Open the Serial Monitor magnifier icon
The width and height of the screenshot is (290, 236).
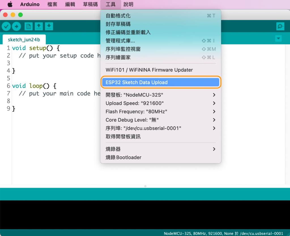click(x=280, y=26)
